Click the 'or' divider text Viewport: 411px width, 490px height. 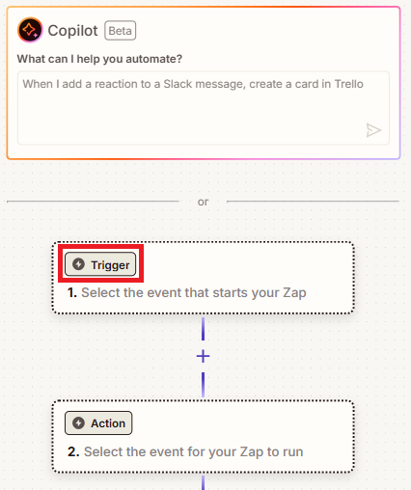point(203,202)
